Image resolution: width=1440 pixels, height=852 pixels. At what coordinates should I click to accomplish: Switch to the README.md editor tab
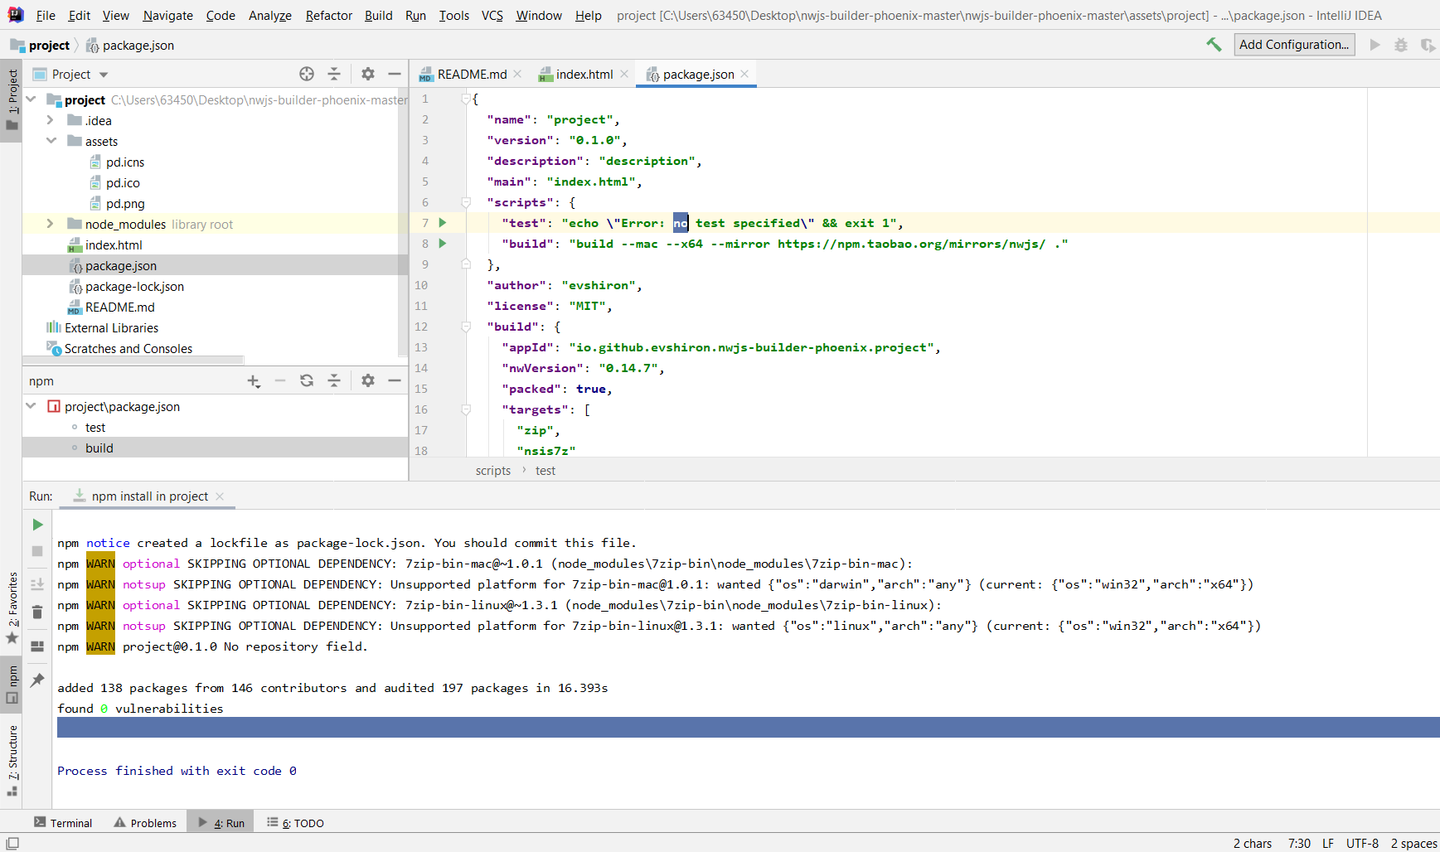coord(471,74)
